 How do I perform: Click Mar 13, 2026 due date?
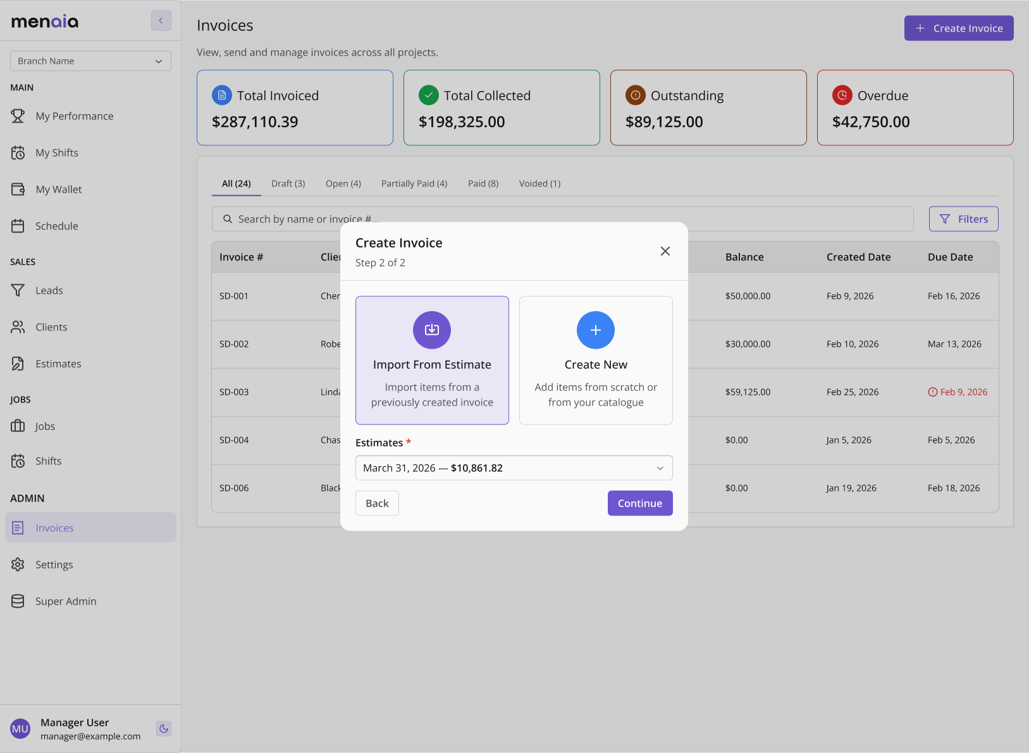[x=954, y=344]
